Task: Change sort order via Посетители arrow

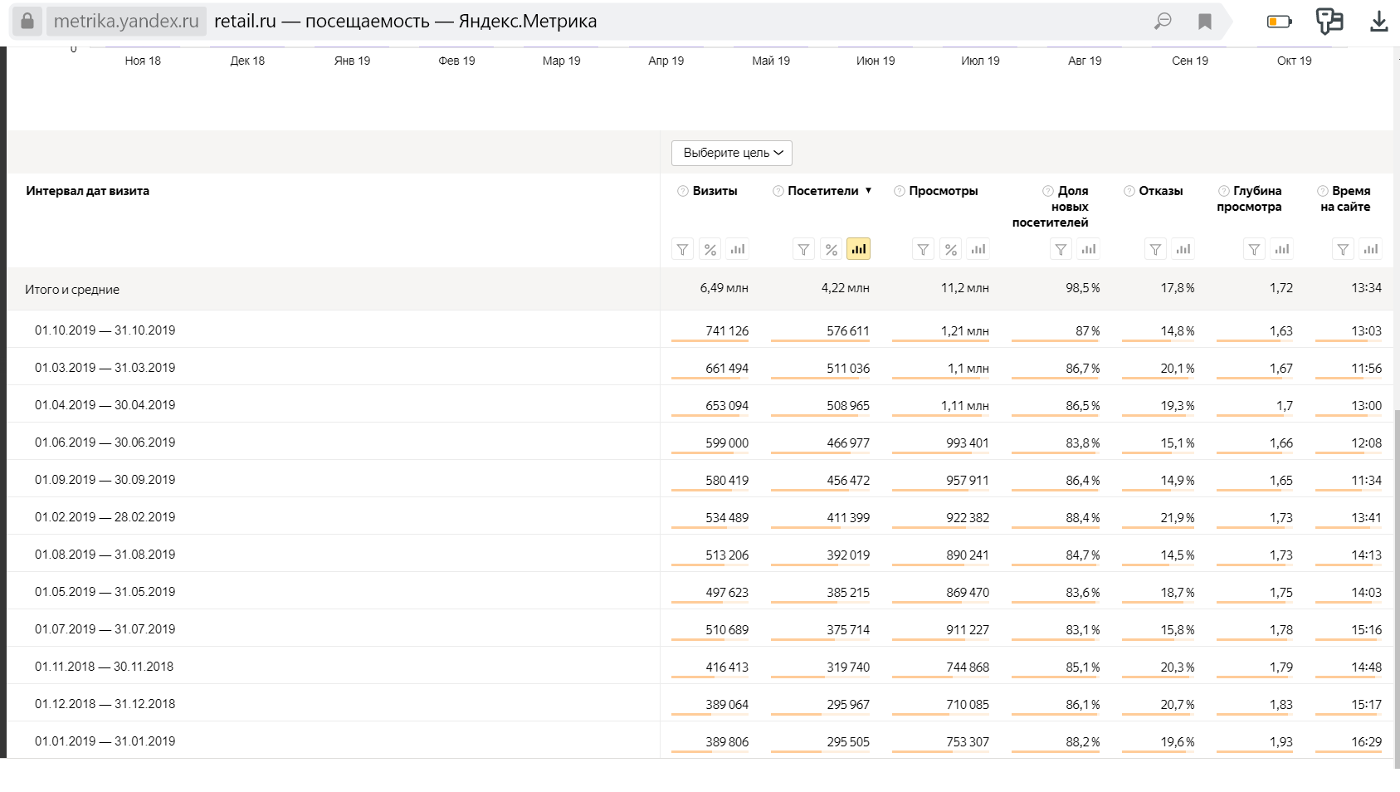Action: tap(868, 190)
